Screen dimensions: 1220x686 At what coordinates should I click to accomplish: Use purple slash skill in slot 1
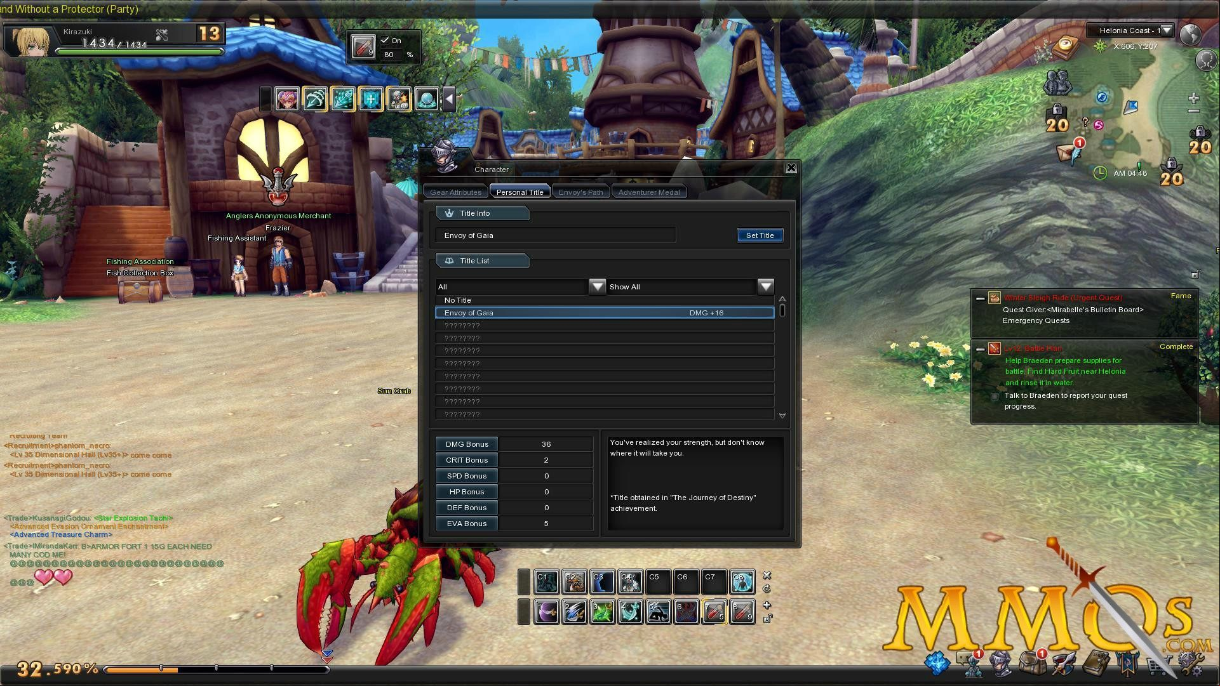pos(546,612)
